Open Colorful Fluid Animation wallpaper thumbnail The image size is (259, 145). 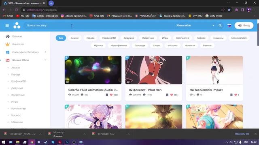click(93, 70)
